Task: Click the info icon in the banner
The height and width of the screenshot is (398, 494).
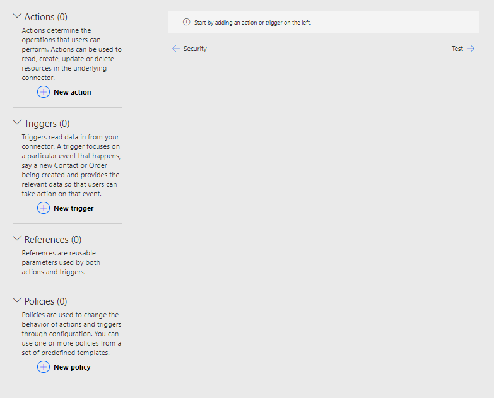Action: coord(186,22)
